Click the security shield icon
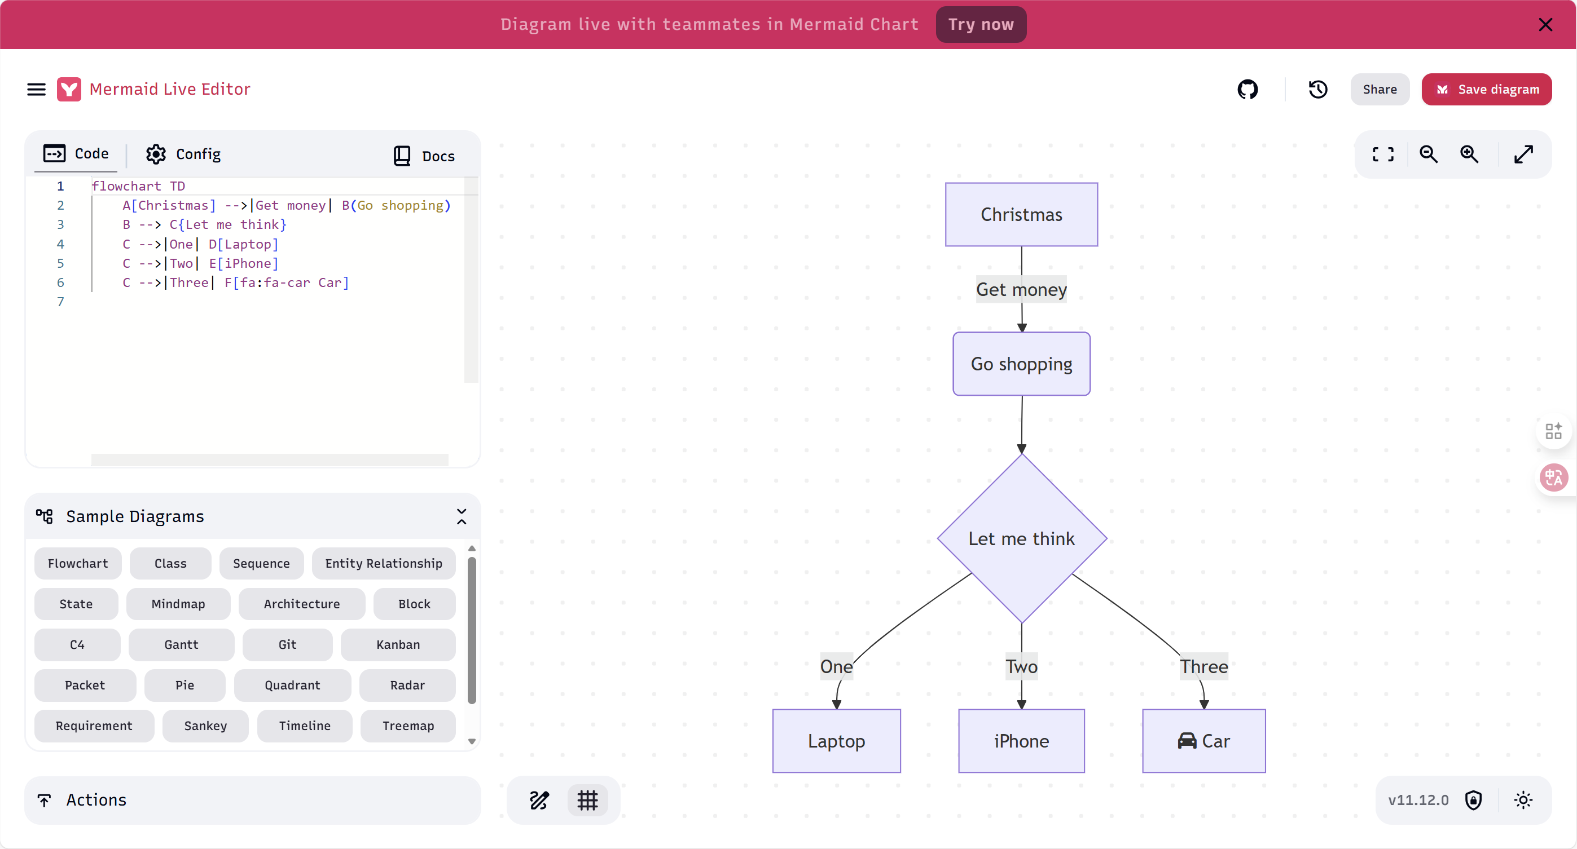This screenshot has height=849, width=1577. (1474, 799)
